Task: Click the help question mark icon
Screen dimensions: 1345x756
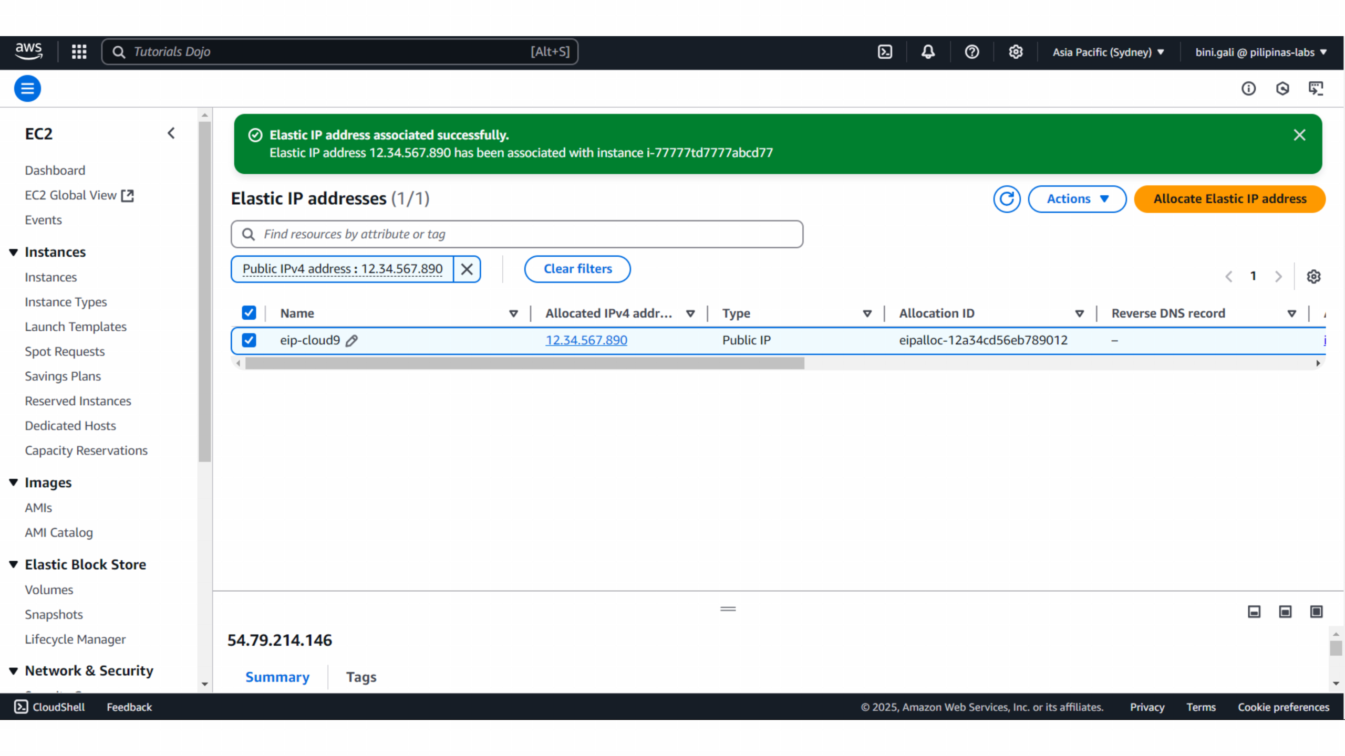Action: [971, 51]
